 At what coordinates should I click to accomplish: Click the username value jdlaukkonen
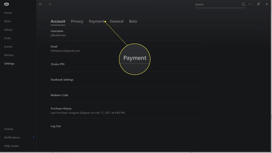tap(58, 35)
